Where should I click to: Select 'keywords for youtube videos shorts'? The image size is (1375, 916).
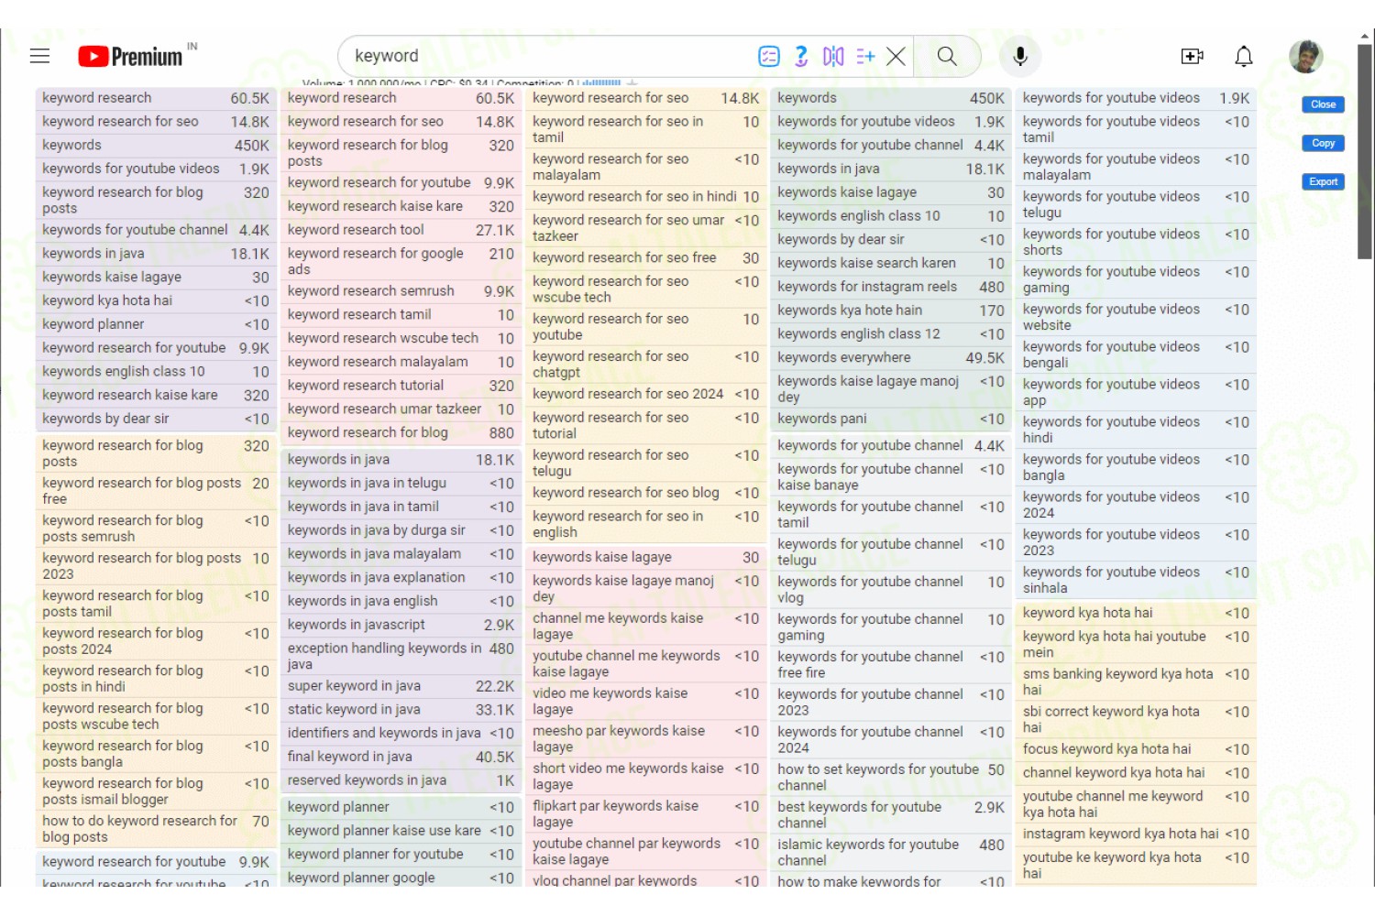pyautogui.click(x=1137, y=243)
